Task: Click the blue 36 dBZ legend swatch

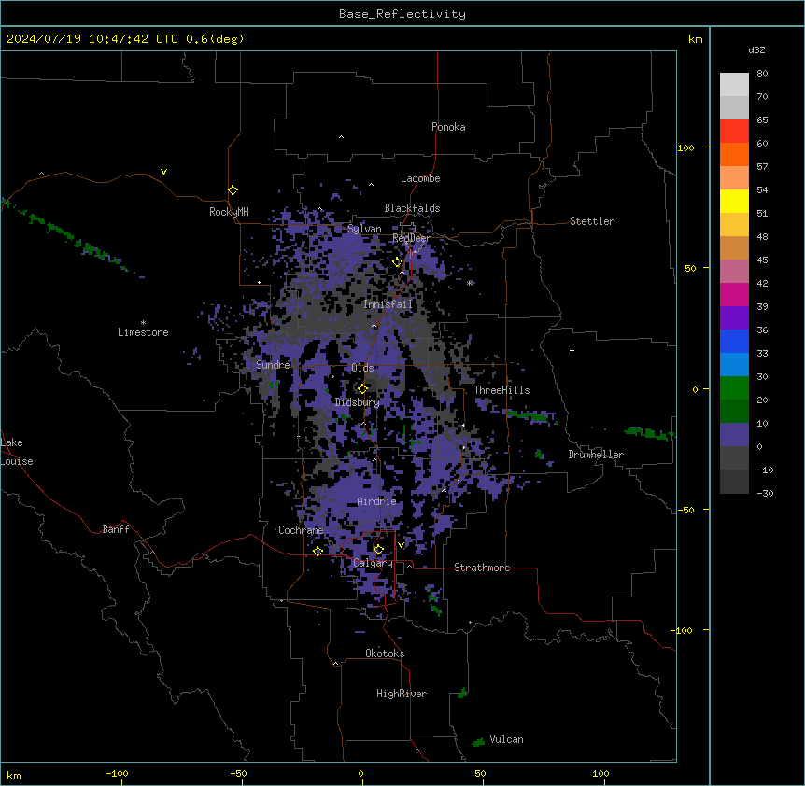Action: tap(734, 341)
